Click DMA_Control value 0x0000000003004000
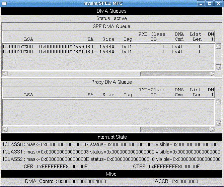 click(x=82, y=181)
